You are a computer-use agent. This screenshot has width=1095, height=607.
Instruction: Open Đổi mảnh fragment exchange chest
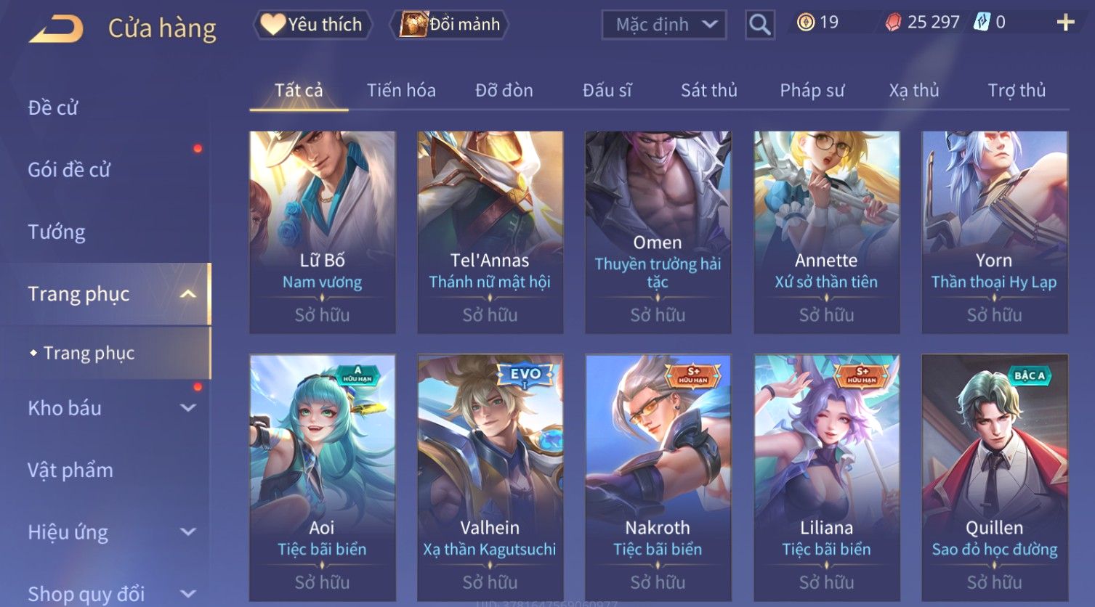tap(449, 25)
